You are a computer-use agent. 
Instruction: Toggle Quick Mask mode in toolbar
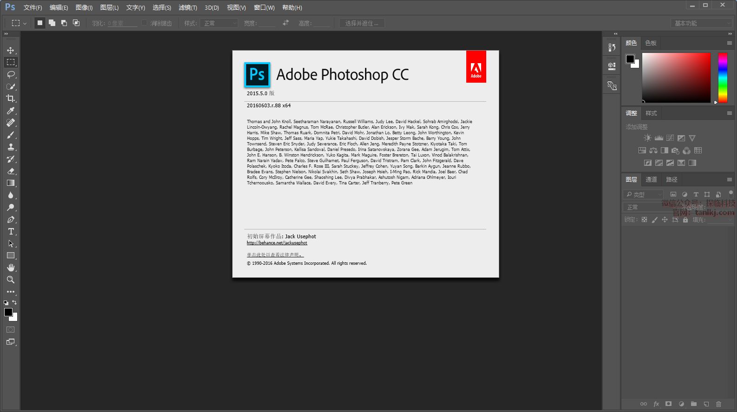point(10,330)
